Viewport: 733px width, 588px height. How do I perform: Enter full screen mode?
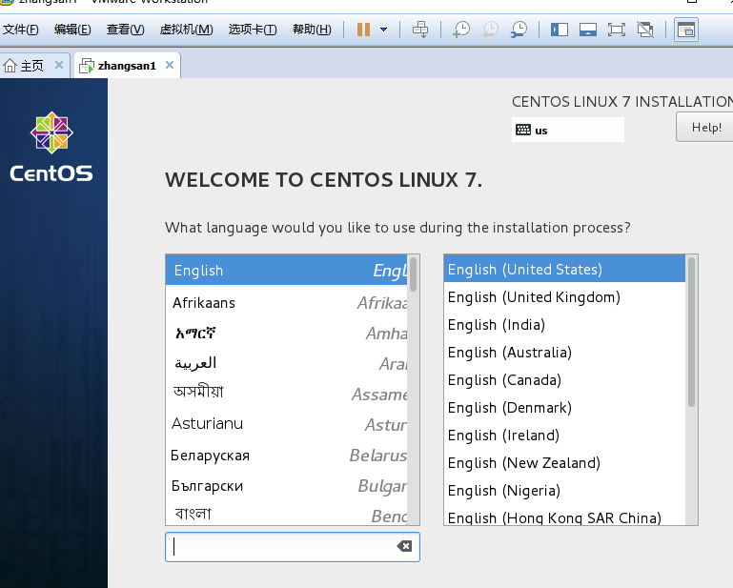(x=617, y=30)
